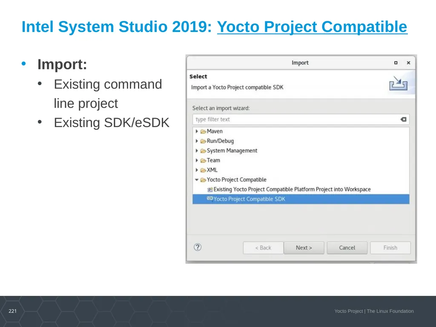
Task: Select the Team folder icon
Action: (203, 161)
